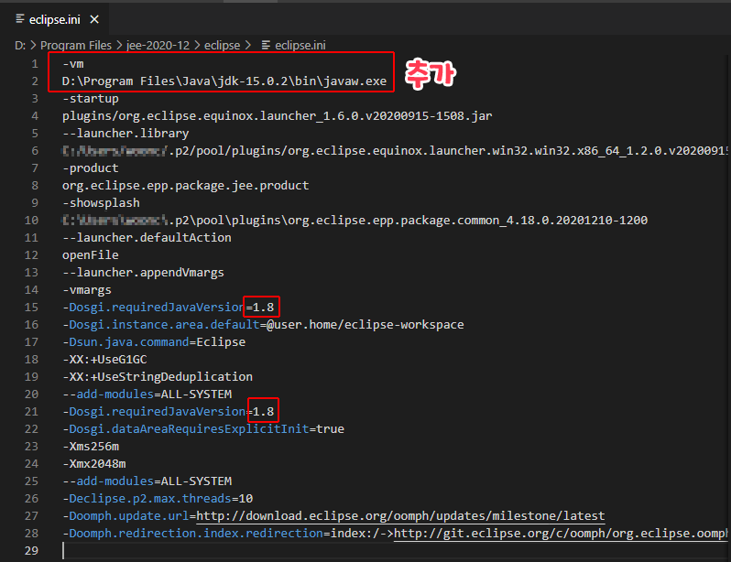Click '--add-modules=ALL-SYSTEM' on line 25
This screenshot has height=562, width=731.
click(x=147, y=481)
